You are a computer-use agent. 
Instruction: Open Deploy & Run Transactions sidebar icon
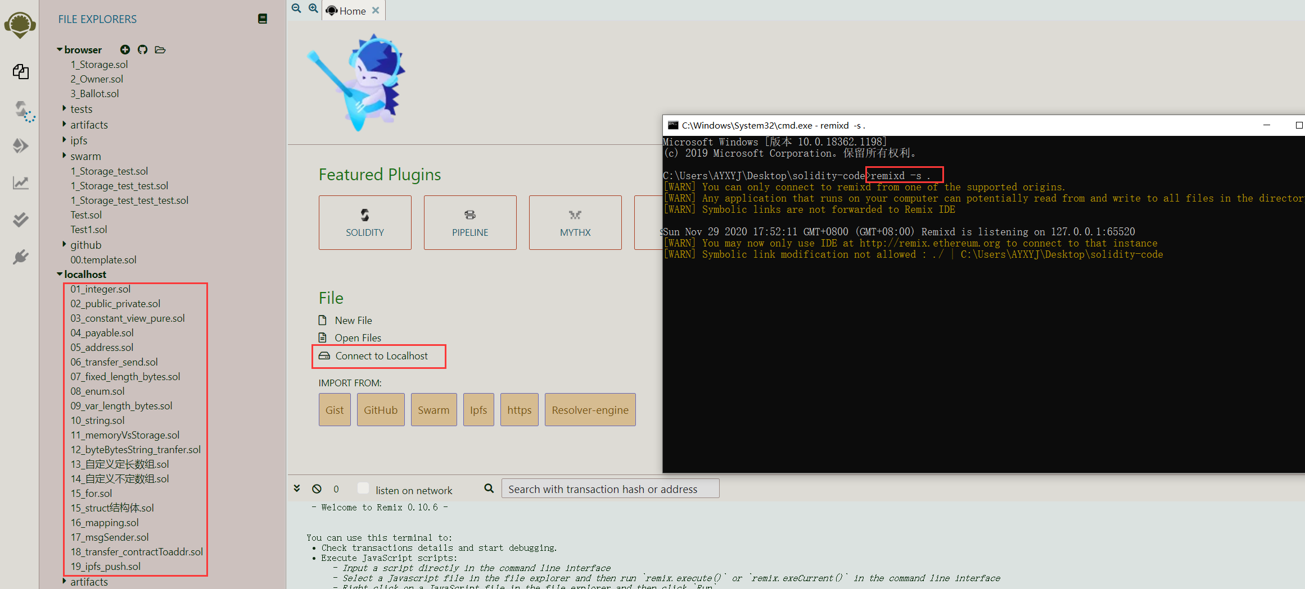click(21, 146)
